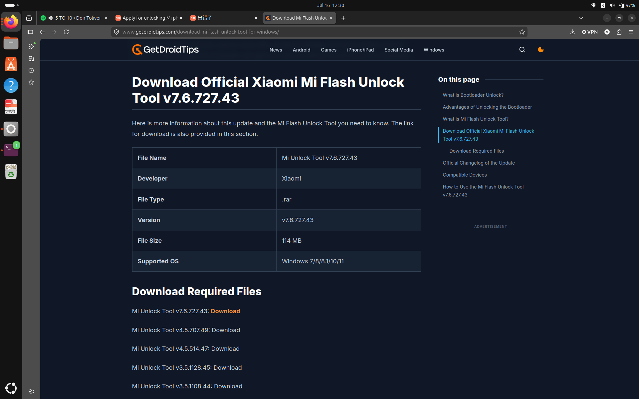
Task: Select the 114 MB file size cell
Action: [x=348, y=241]
